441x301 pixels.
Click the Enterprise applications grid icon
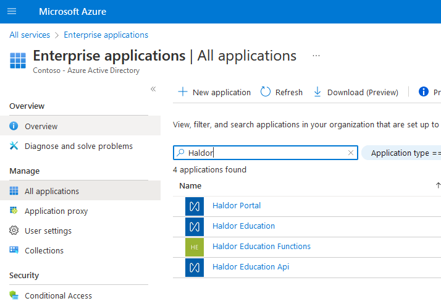pyautogui.click(x=18, y=61)
